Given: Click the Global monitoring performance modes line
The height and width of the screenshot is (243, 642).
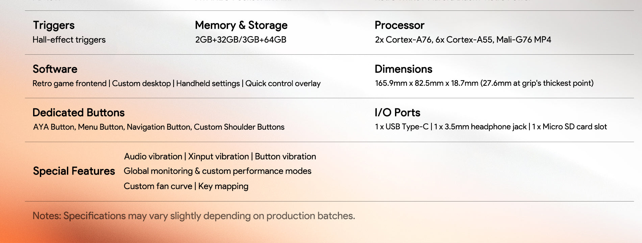Looking at the screenshot, I should click(218, 171).
